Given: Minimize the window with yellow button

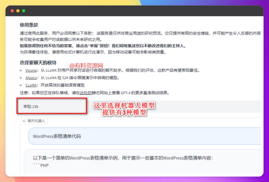Looking at the screenshot, I should [18, 11].
